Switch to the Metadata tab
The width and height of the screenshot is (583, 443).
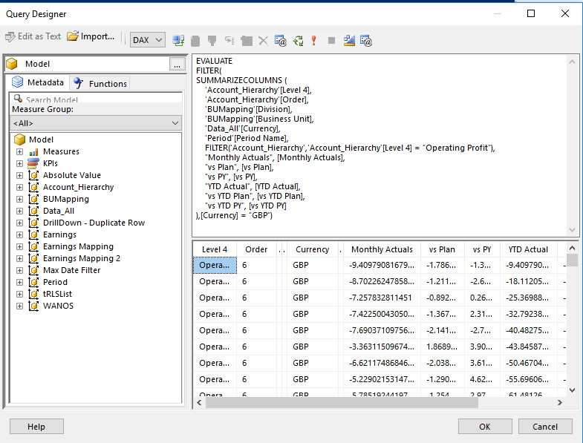click(x=38, y=82)
